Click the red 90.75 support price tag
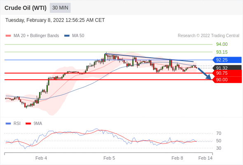Screen dimensions: 243x165 227,73
